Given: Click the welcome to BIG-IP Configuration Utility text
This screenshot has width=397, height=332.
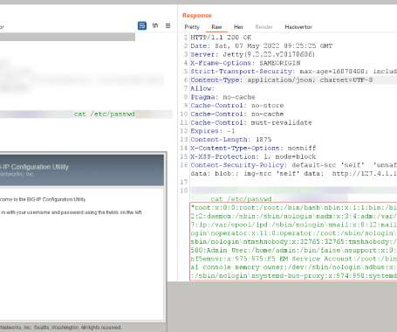Looking at the screenshot, I should tap(43, 199).
